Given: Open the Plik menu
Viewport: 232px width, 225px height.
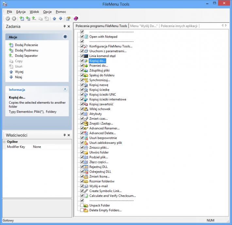Looking at the screenshot, I should [x=9, y=12].
